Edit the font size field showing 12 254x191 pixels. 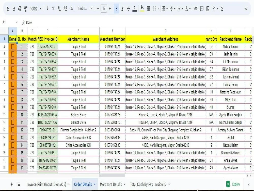[x=104, y=9]
